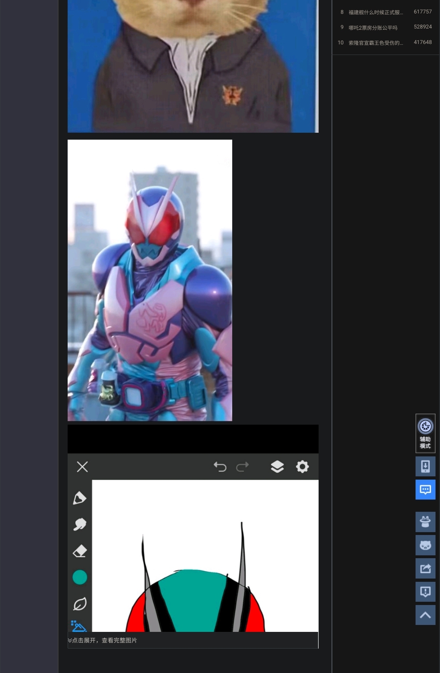Image resolution: width=440 pixels, height=673 pixels.
Task: Click the magic hat sidebar icon
Action: click(425, 522)
